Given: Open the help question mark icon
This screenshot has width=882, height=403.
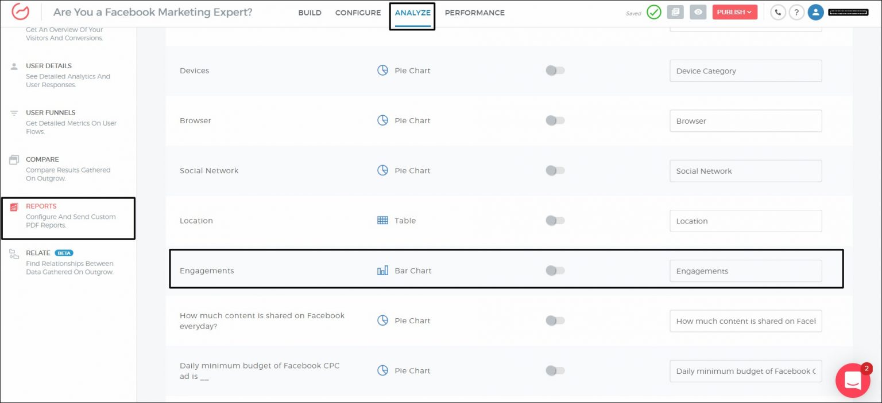Looking at the screenshot, I should click(x=796, y=13).
